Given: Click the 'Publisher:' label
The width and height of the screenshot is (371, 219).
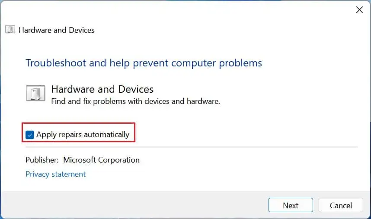Looking at the screenshot, I should 42,160.
